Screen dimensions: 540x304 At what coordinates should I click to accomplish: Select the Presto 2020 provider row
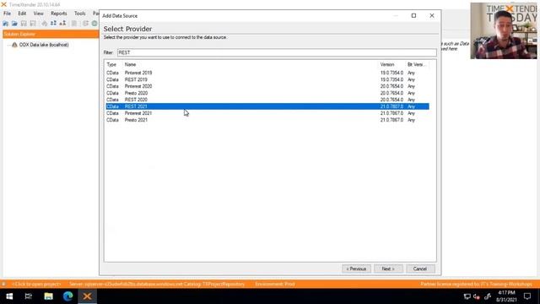(x=267, y=93)
